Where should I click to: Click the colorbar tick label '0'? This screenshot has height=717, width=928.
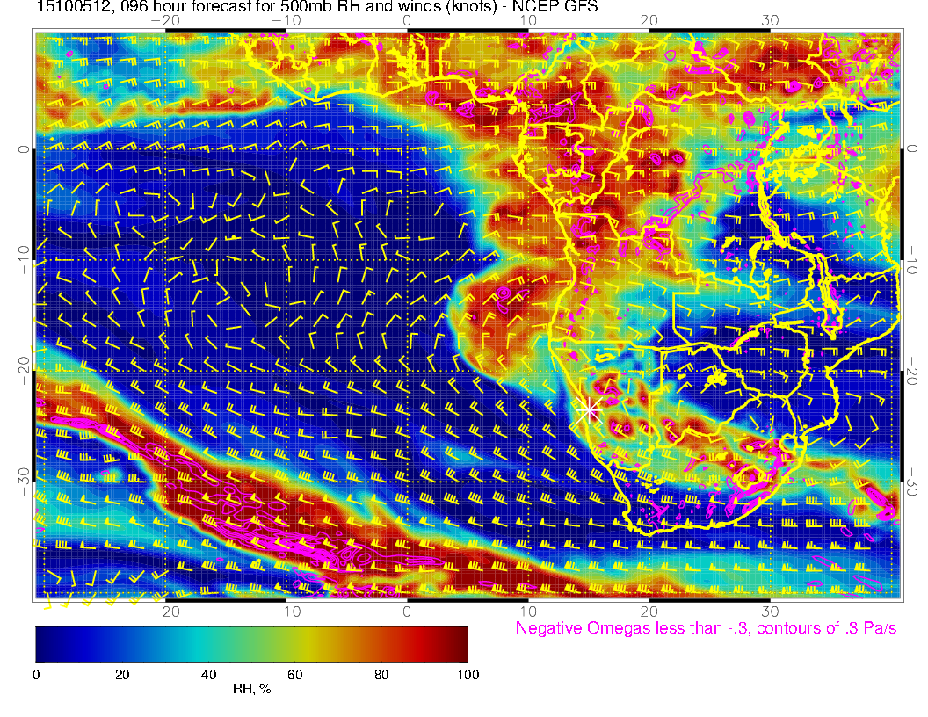36,675
